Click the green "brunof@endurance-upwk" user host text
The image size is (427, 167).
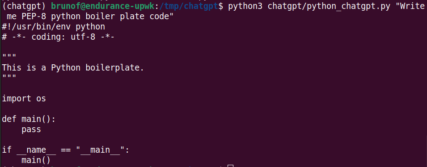[103, 6]
